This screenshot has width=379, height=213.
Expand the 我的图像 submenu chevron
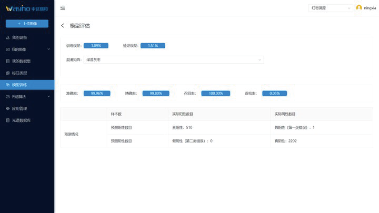point(48,49)
